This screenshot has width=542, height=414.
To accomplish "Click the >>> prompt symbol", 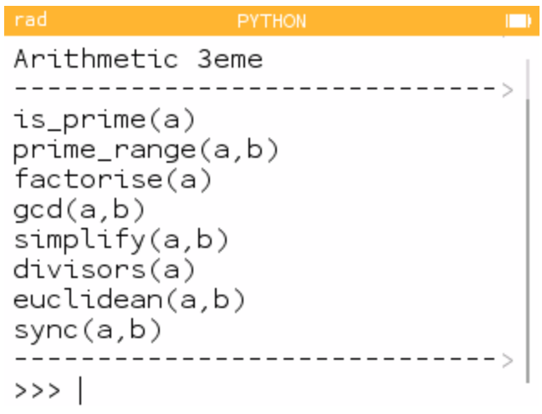I will click(38, 391).
